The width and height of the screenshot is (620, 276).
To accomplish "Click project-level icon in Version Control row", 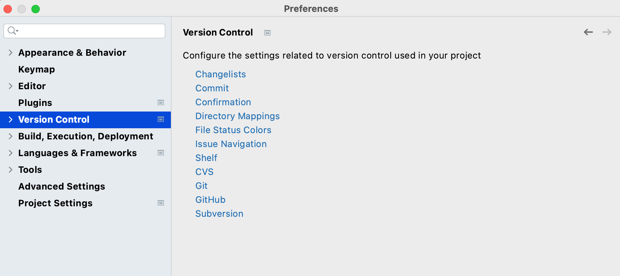I will 161,119.
